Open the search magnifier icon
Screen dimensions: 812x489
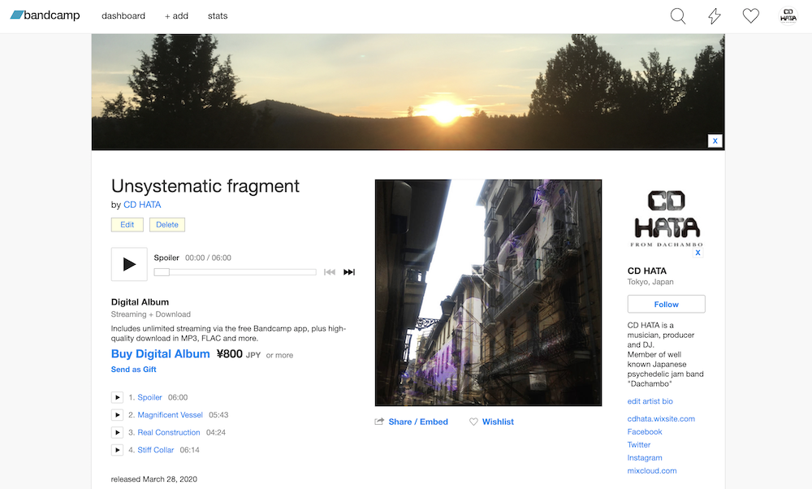(678, 16)
